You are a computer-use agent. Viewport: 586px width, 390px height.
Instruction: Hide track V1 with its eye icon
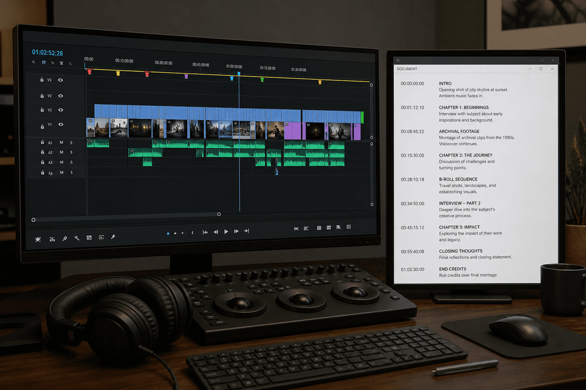(x=61, y=124)
